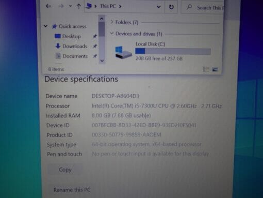Open Desktop in Quick access

[x=71, y=36]
